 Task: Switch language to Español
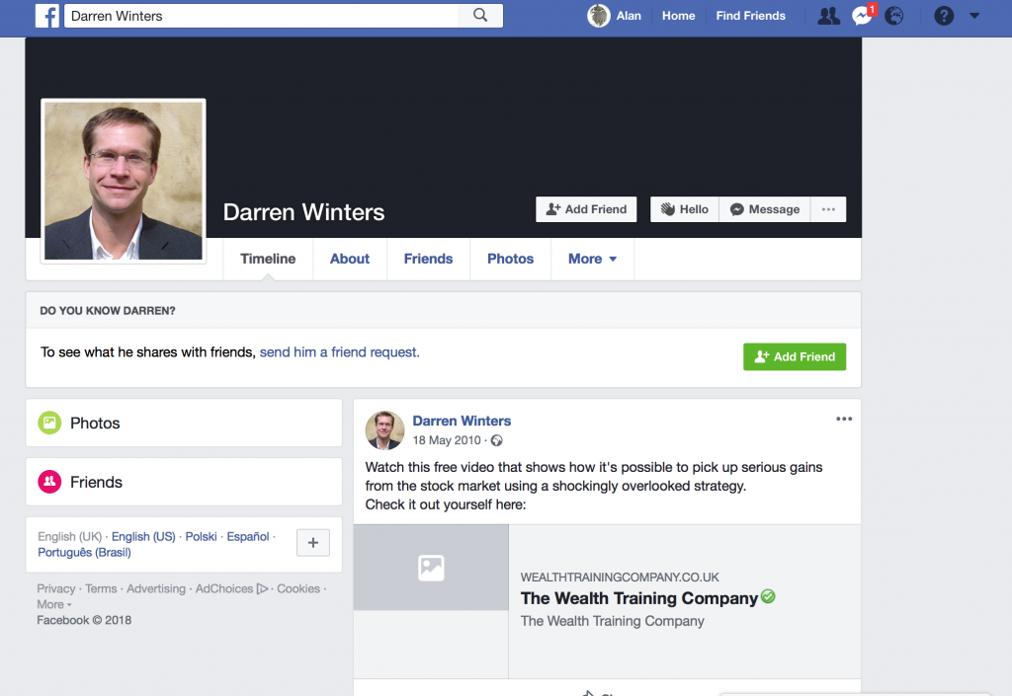(248, 537)
